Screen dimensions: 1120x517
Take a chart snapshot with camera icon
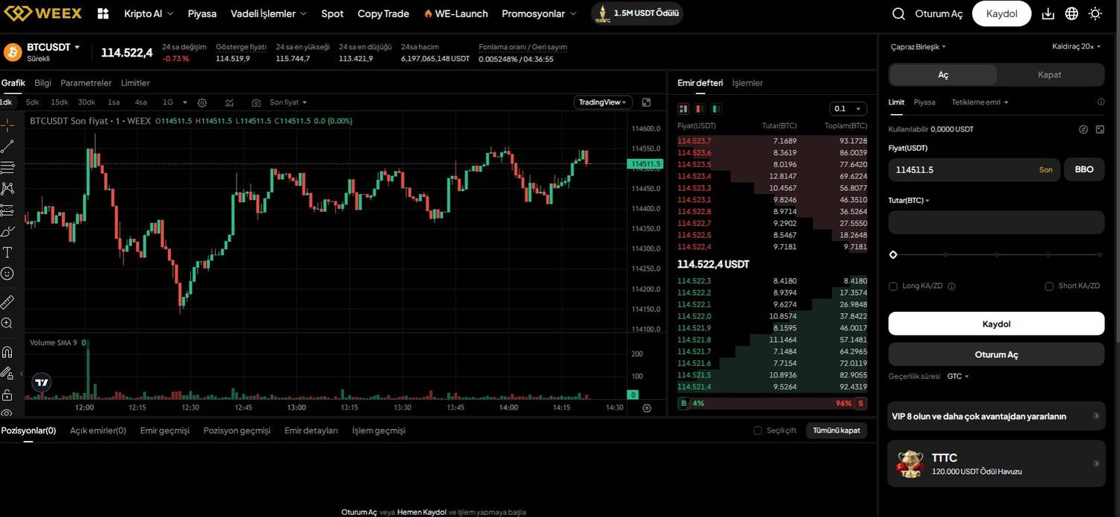click(256, 102)
